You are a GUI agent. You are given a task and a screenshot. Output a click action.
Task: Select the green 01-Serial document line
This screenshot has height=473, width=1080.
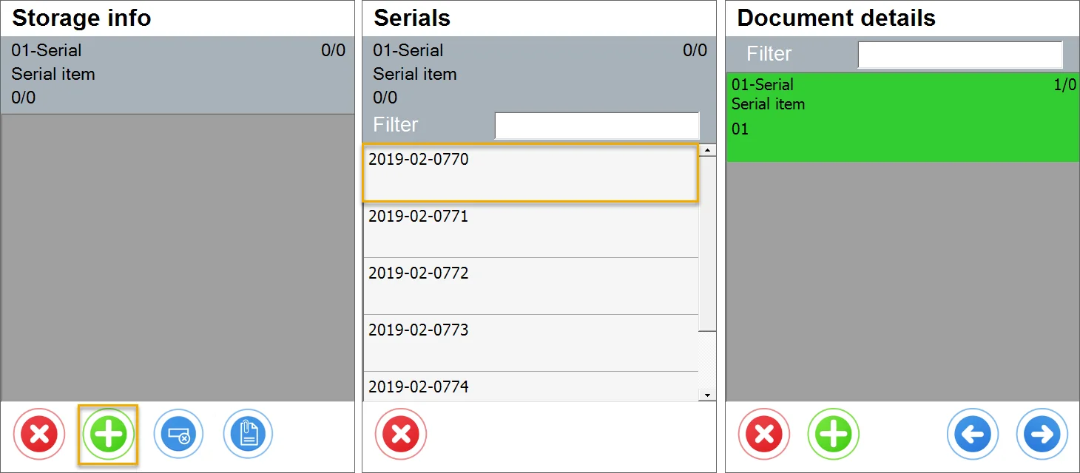pos(902,117)
